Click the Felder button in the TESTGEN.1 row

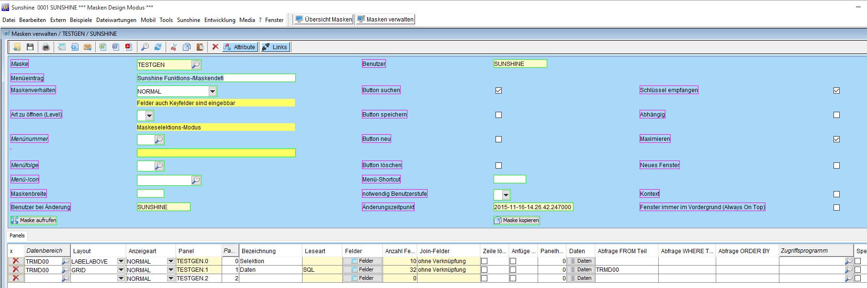tap(362, 269)
